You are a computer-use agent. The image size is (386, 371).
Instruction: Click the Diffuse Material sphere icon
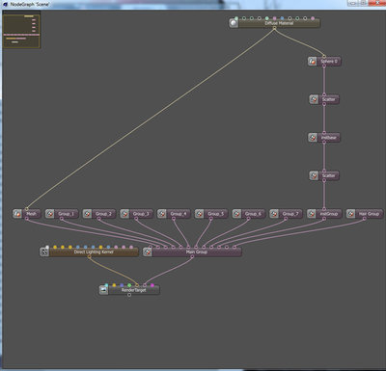click(x=234, y=23)
